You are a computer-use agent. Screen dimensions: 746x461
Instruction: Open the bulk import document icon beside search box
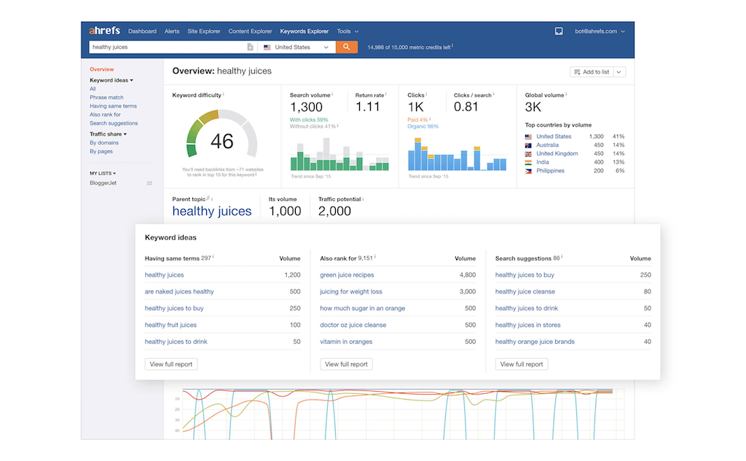[x=251, y=46]
